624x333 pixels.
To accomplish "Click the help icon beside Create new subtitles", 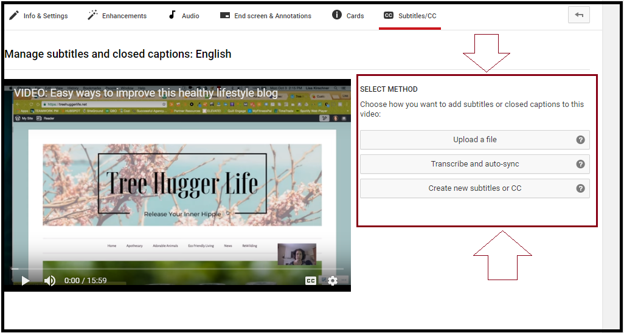I will pos(580,188).
